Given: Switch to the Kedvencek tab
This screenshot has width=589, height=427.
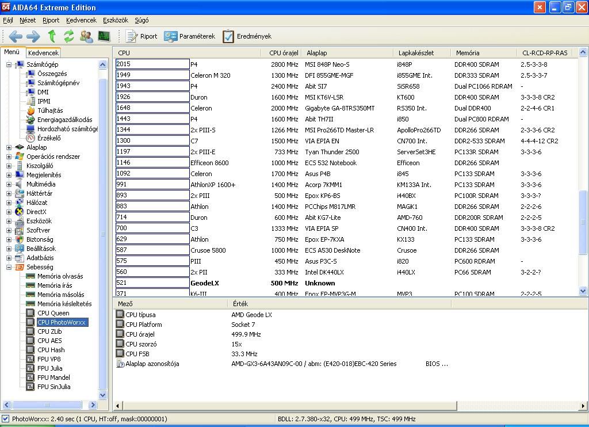Looking at the screenshot, I should click(x=43, y=53).
